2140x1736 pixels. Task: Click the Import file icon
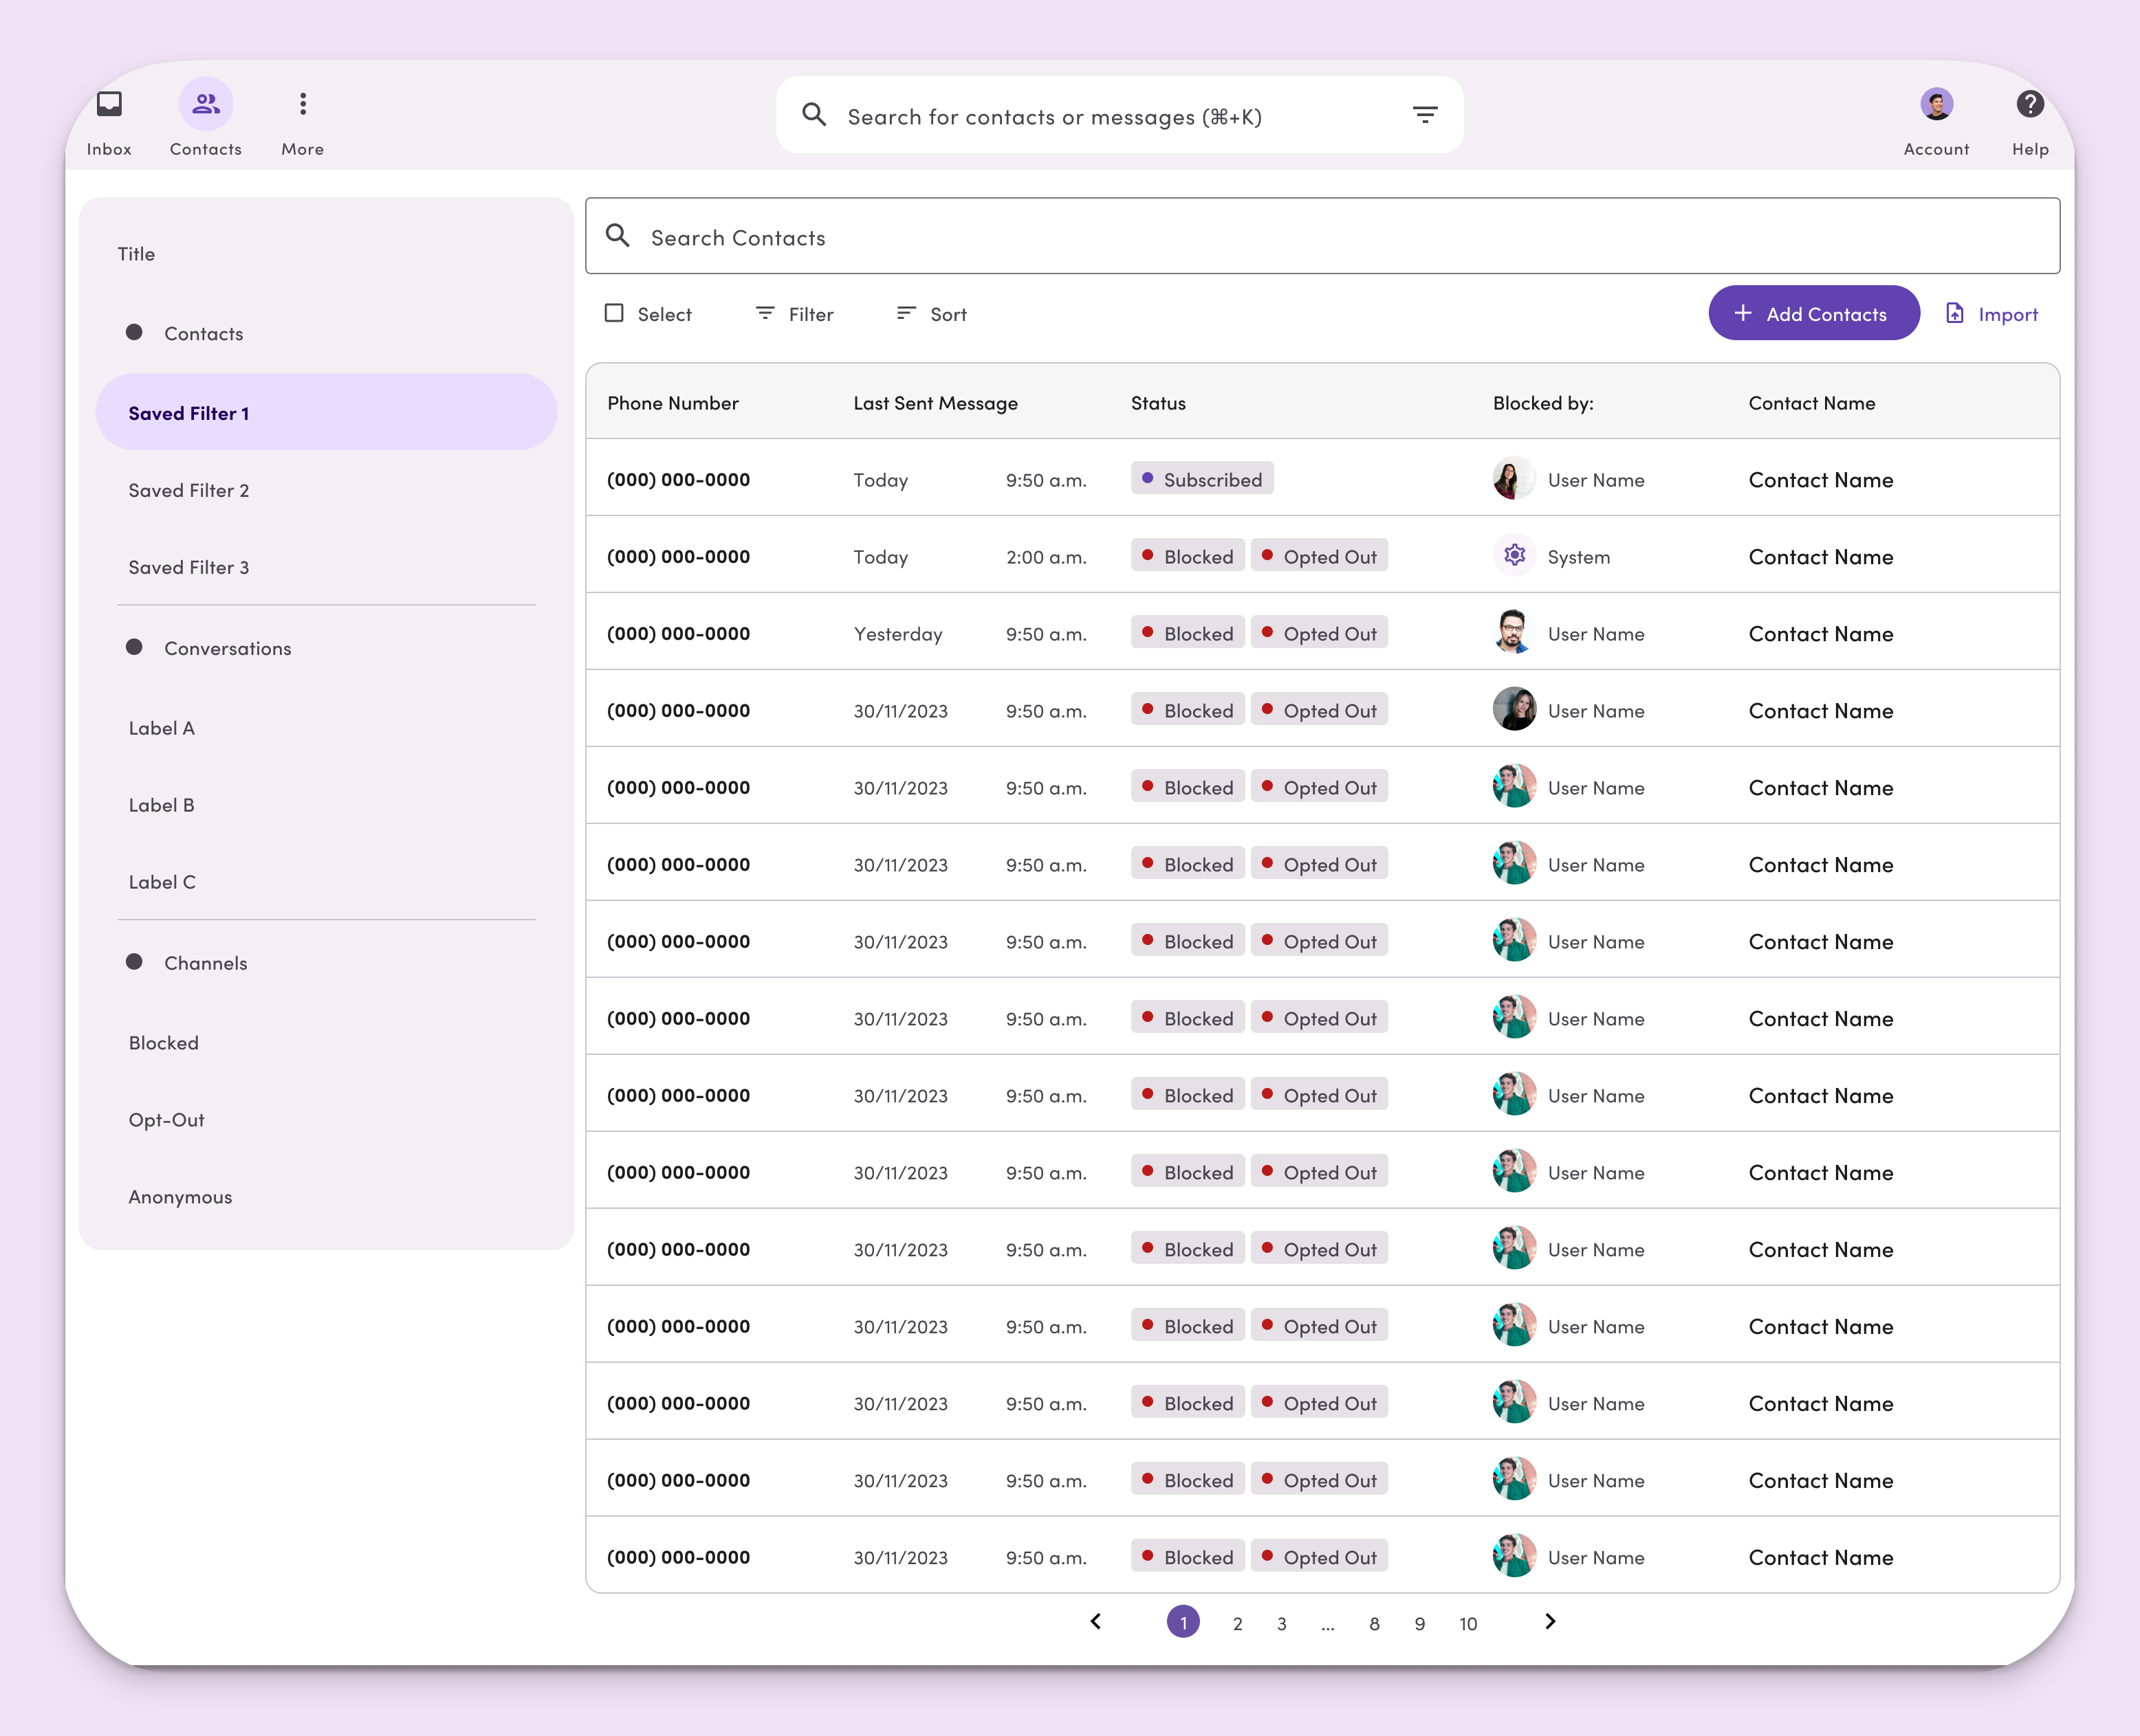pyautogui.click(x=1954, y=314)
